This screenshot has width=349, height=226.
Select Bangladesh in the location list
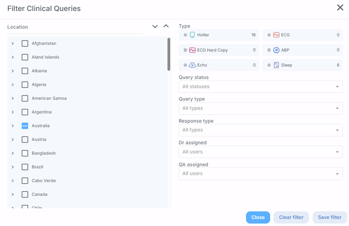(44, 153)
